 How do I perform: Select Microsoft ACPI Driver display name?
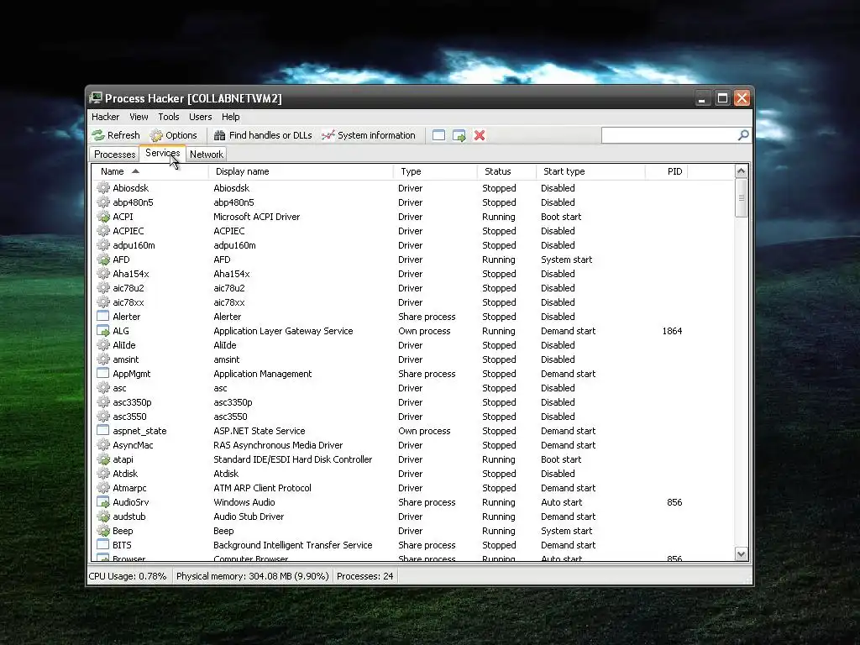(x=257, y=217)
